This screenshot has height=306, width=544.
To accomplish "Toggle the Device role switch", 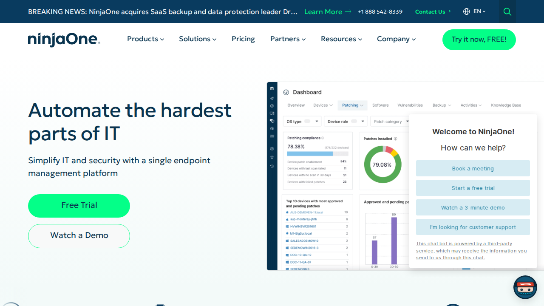I will coord(354,122).
